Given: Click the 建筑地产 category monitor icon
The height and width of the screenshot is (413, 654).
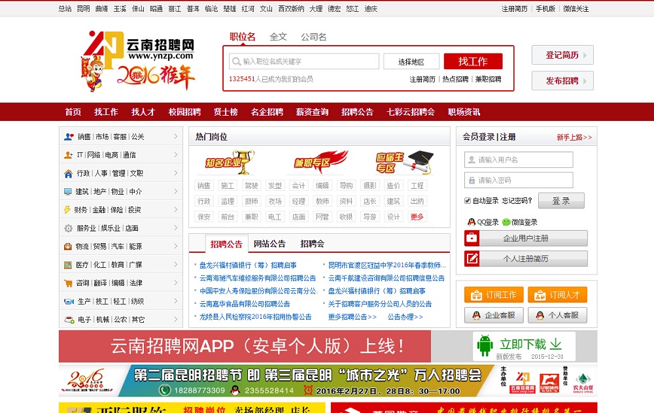Looking at the screenshot, I should (68, 191).
